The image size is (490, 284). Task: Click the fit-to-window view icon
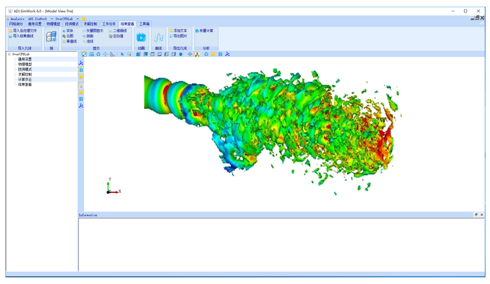[x=84, y=54]
